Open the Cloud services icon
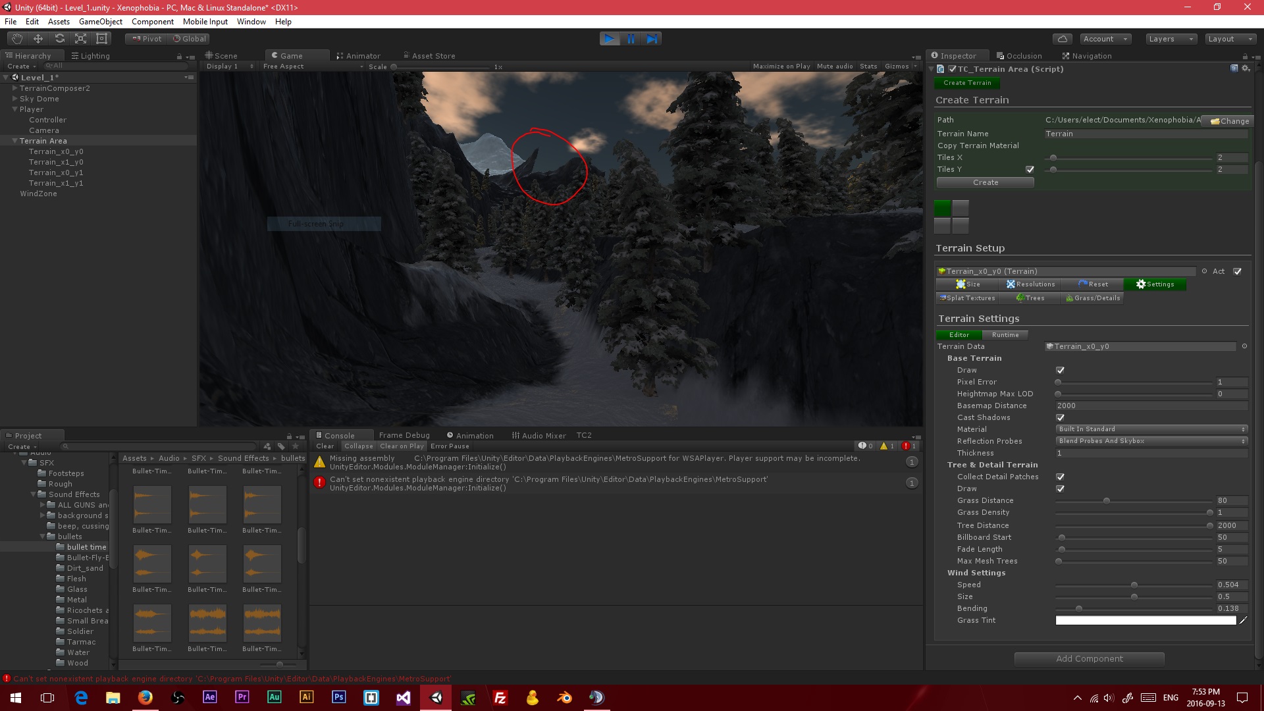1264x711 pixels. click(1062, 39)
